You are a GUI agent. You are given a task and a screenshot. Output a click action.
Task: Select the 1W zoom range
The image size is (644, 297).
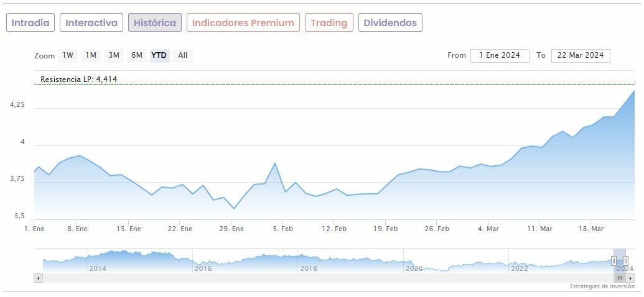68,55
